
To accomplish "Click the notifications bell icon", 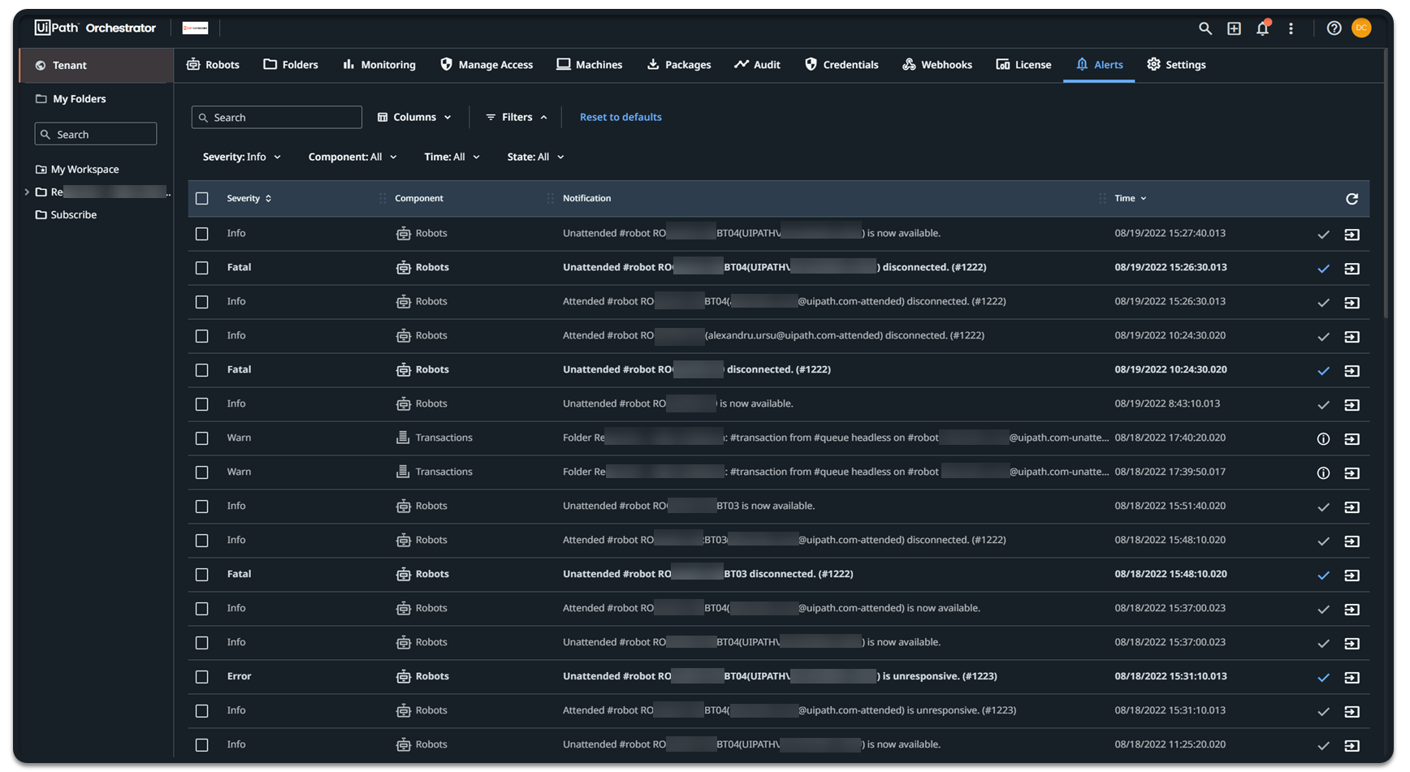I will tap(1262, 28).
